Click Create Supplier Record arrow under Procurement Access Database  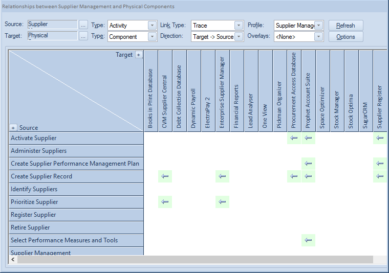pos(294,176)
